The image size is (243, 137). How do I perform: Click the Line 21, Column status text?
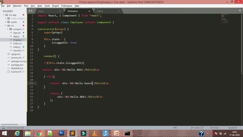pos(15,128)
